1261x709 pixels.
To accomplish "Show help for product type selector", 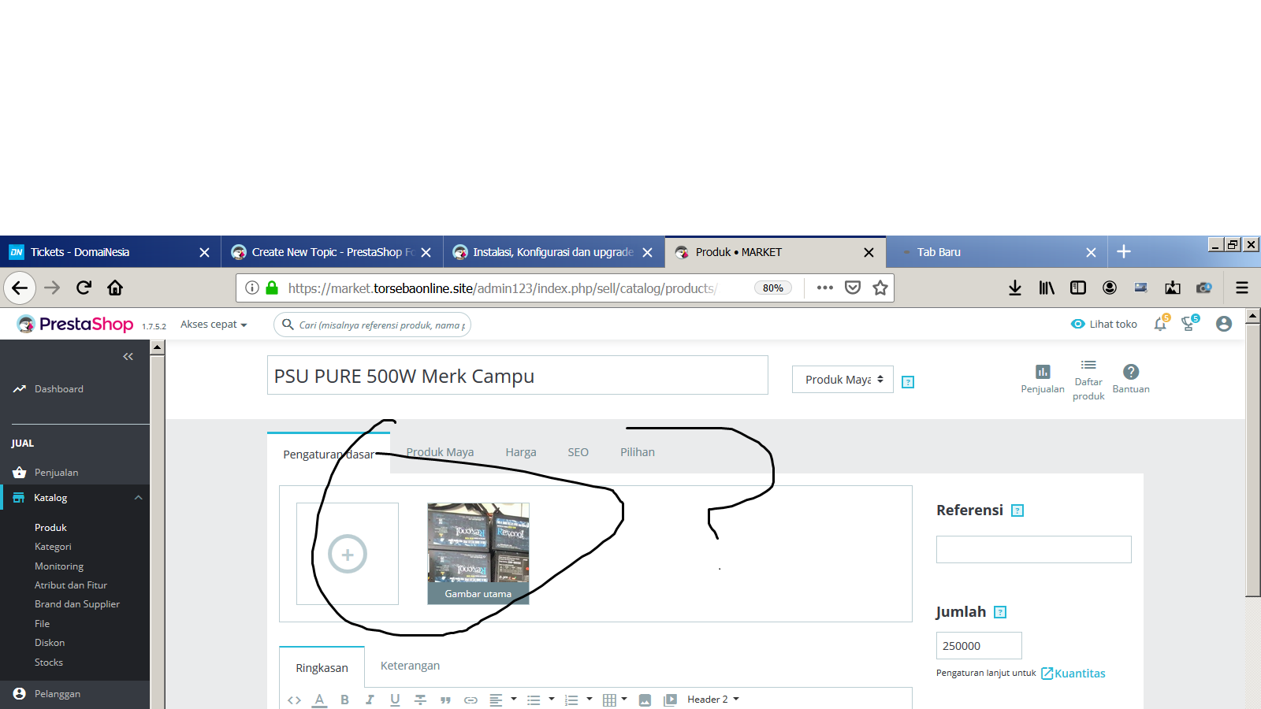I will (x=908, y=382).
